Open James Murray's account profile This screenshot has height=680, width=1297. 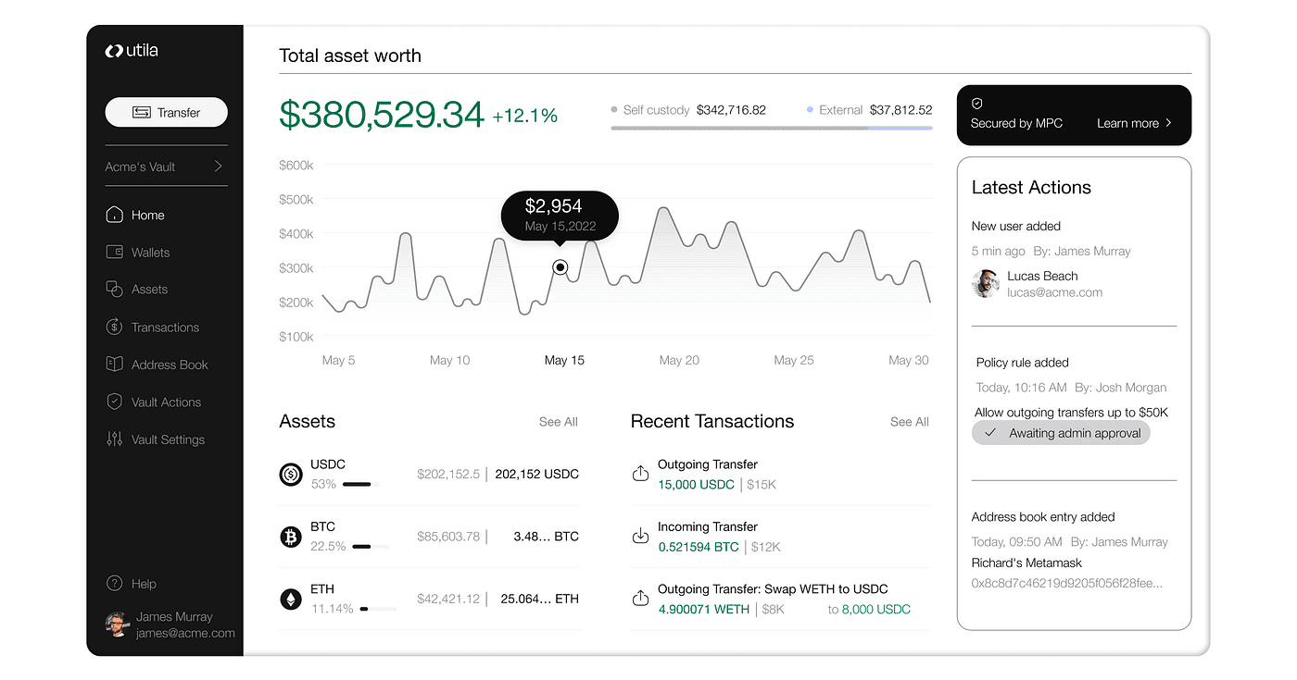click(x=117, y=624)
